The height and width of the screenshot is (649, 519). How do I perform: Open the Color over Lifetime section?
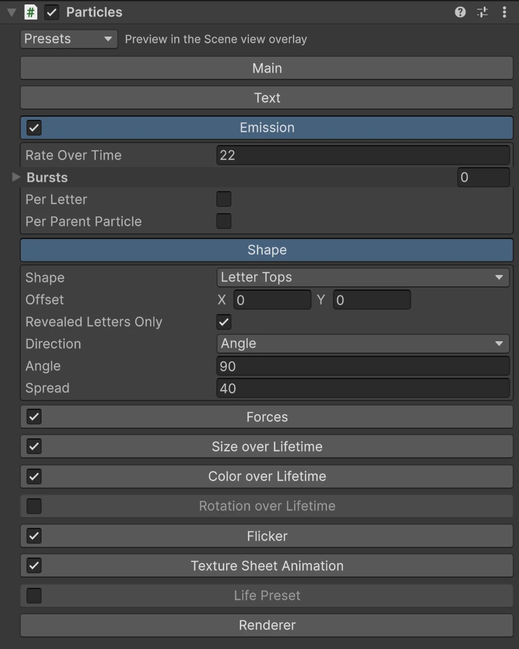pos(267,476)
